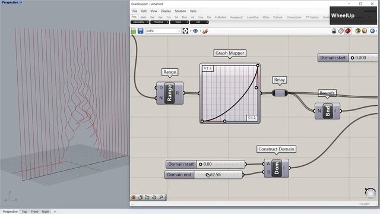Viewport: 380px width, 214px height.
Task: Select the red Sketch pen tool
Action: [205, 31]
